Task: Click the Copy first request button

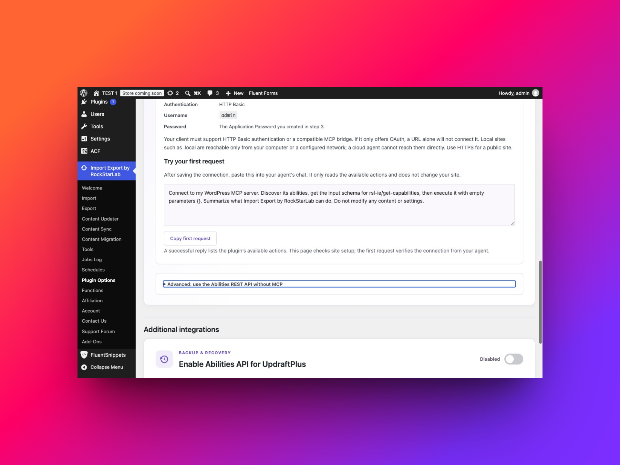Action: (x=190, y=238)
